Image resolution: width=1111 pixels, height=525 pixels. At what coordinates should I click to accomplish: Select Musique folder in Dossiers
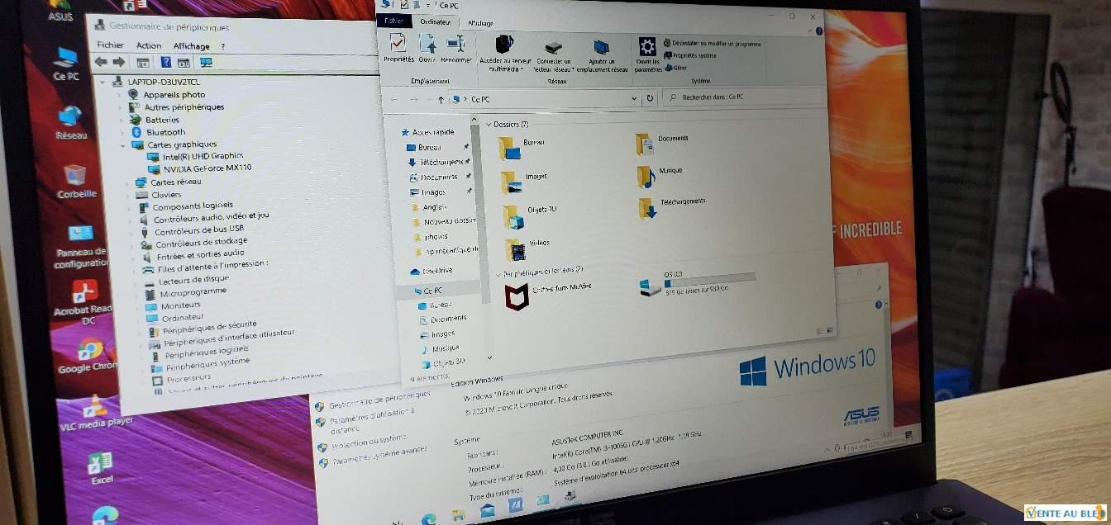tap(659, 175)
